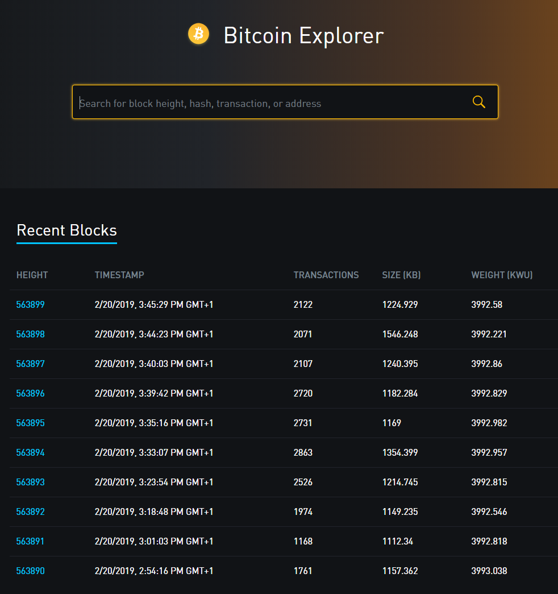Image resolution: width=558 pixels, height=594 pixels.
Task: Open block 563897
Action: coord(30,364)
